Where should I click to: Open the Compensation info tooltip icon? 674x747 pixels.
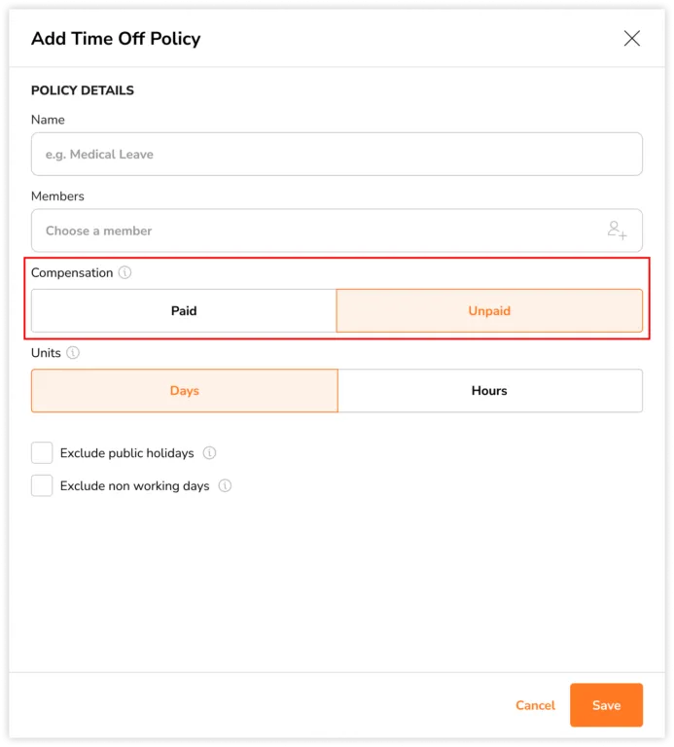click(124, 272)
